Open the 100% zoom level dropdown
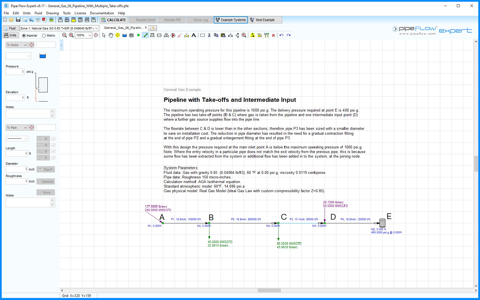Viewport: 480px width, 300px height. click(x=90, y=35)
